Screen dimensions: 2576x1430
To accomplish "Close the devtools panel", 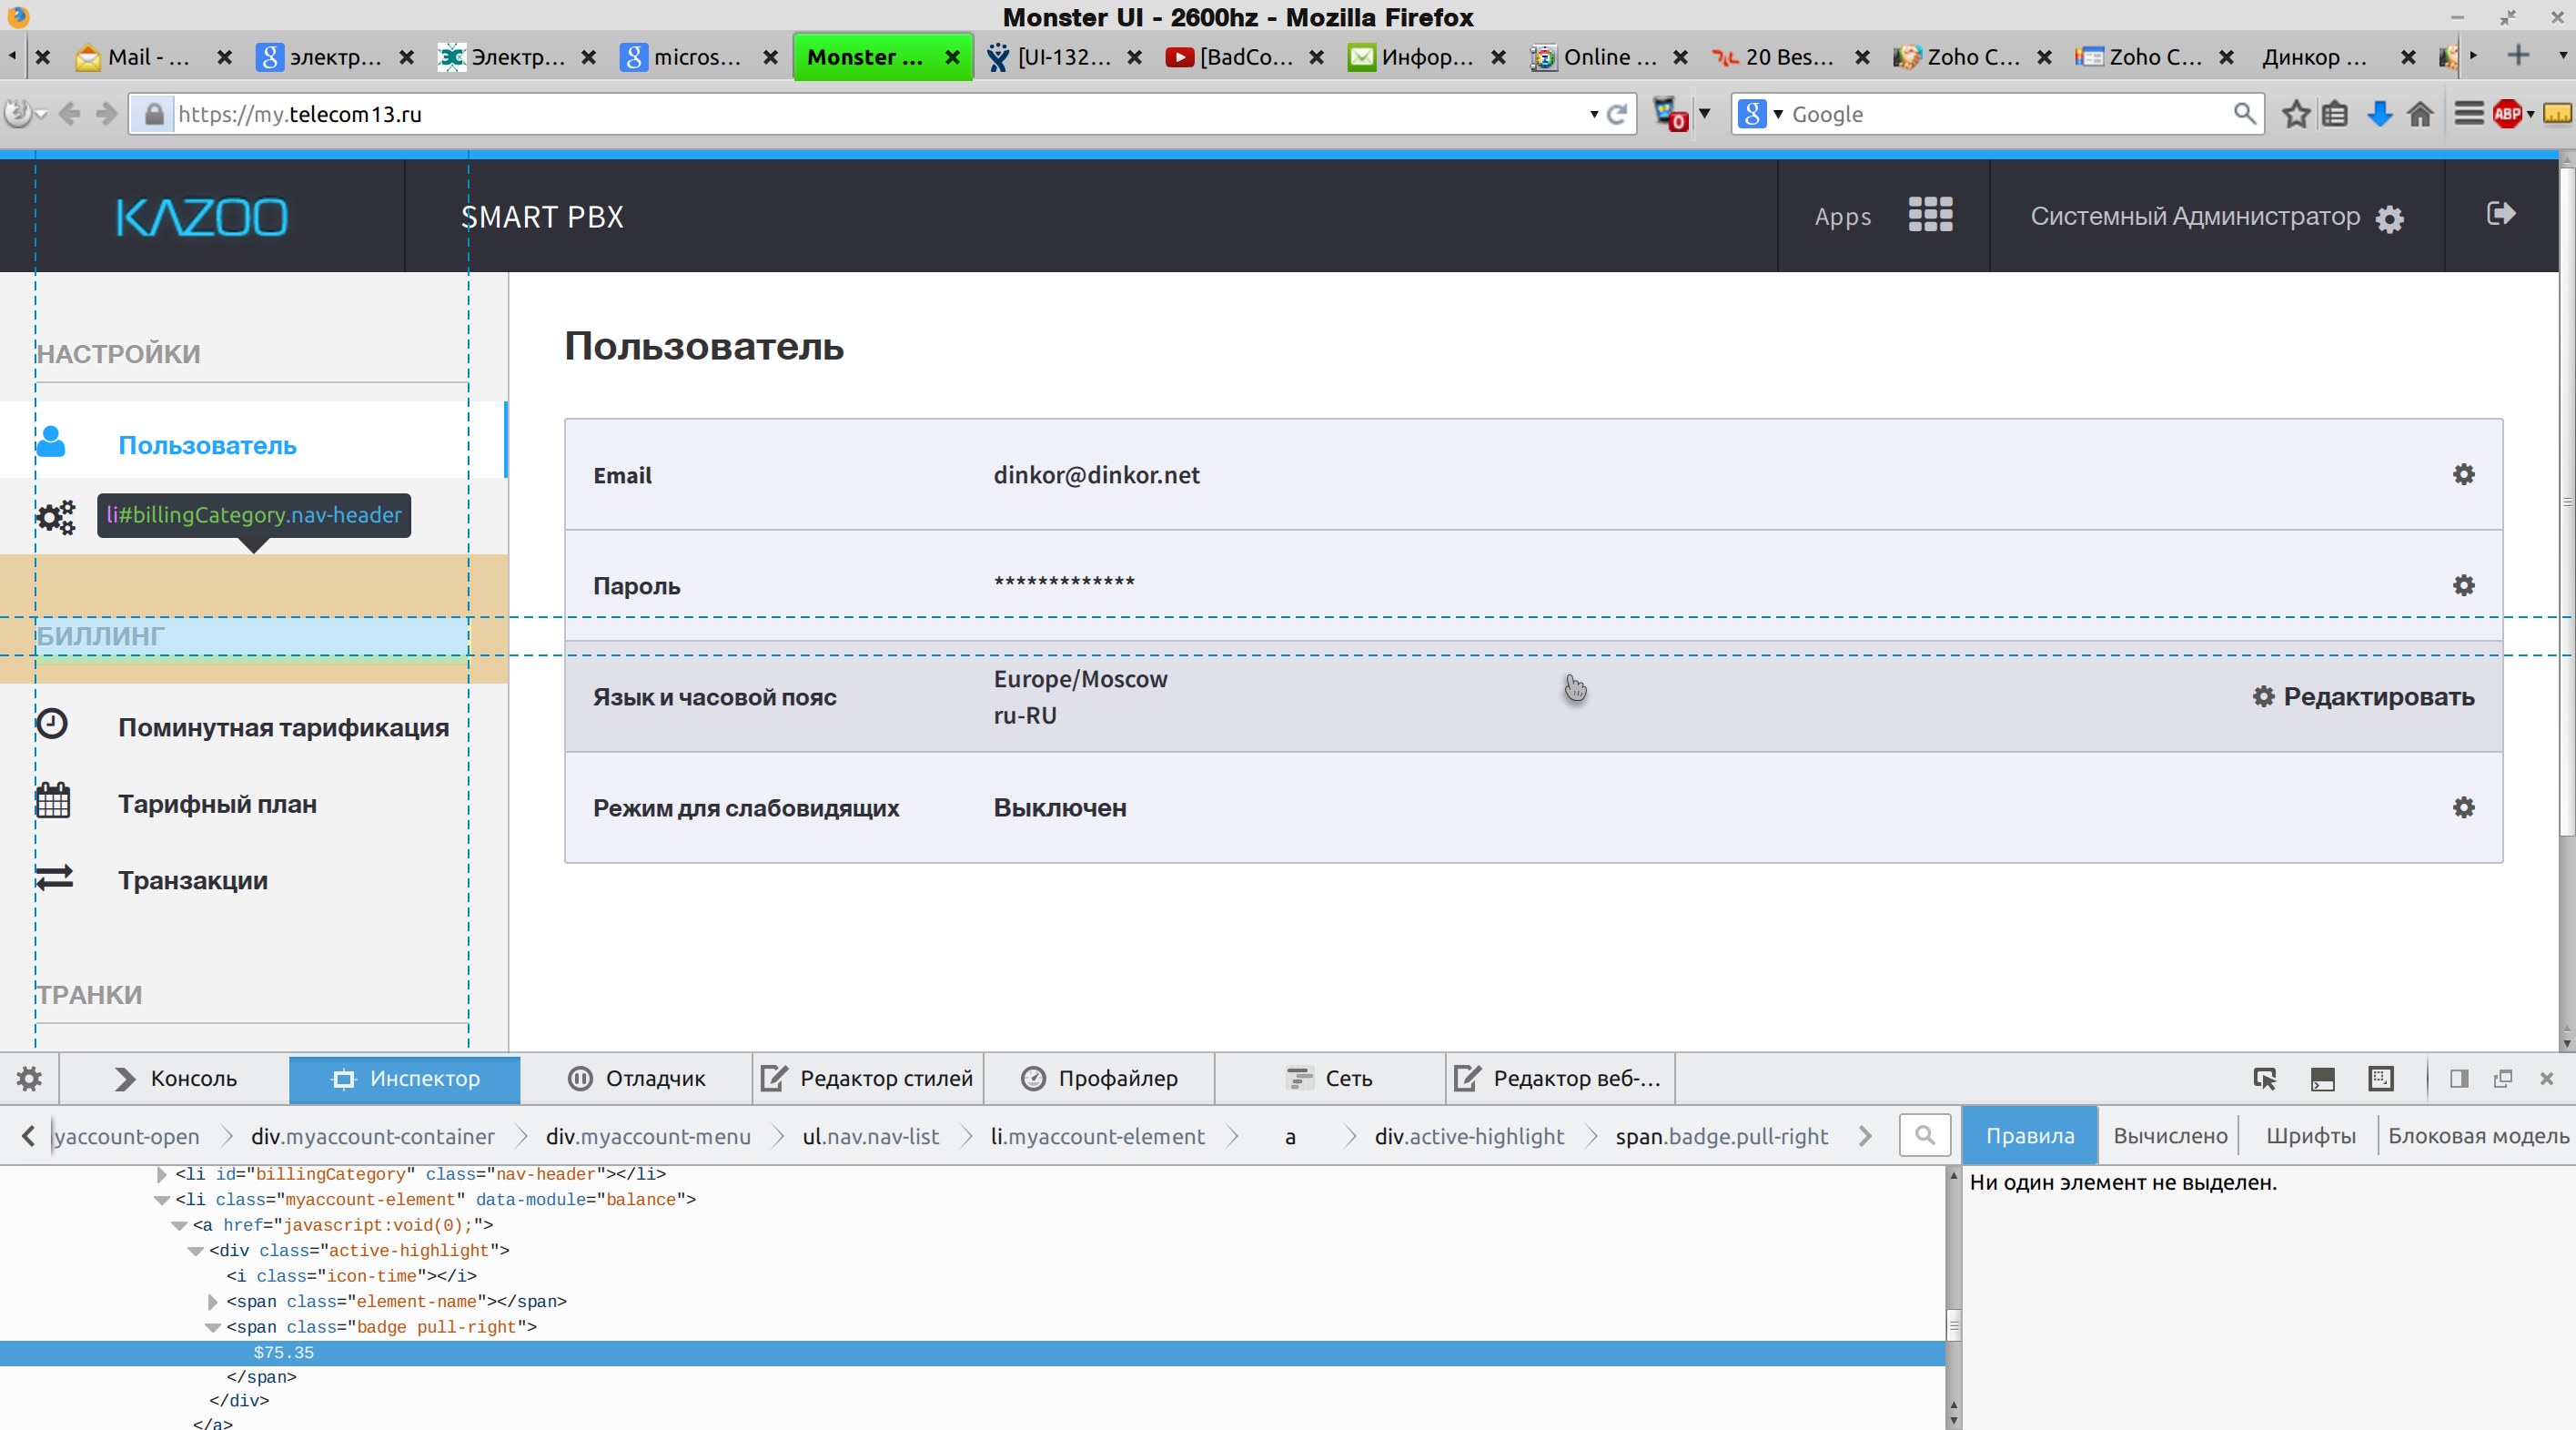I will (2547, 1079).
